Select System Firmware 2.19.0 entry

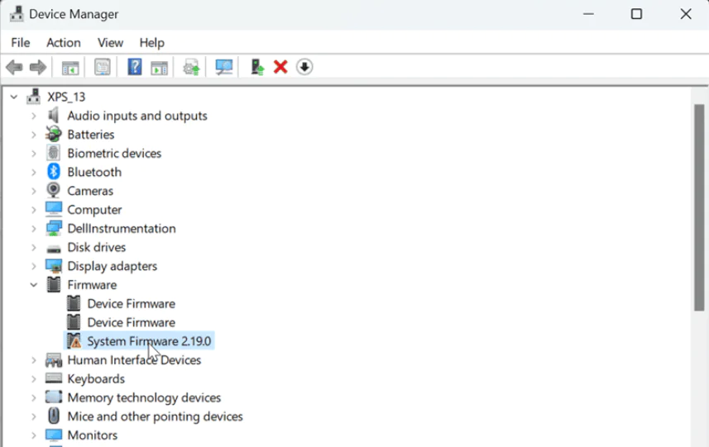[x=149, y=341]
